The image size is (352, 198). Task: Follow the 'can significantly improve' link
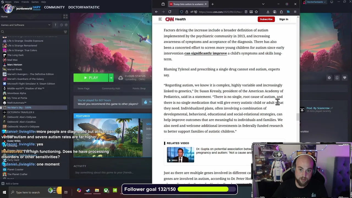click(x=205, y=53)
